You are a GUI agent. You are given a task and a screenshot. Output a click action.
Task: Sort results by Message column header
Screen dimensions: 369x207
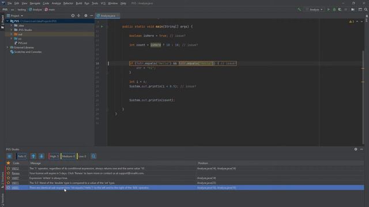coord(36,163)
